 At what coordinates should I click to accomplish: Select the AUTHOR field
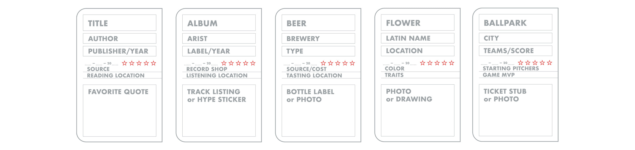[120, 38]
